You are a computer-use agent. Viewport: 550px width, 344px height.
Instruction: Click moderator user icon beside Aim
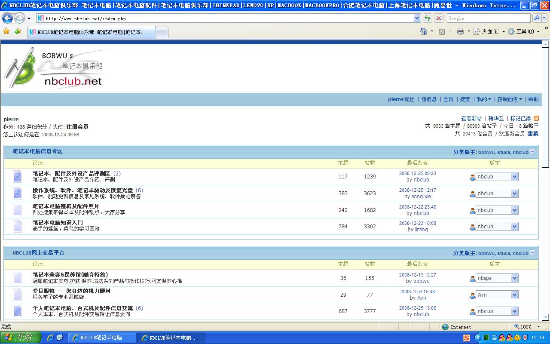tap(472, 295)
